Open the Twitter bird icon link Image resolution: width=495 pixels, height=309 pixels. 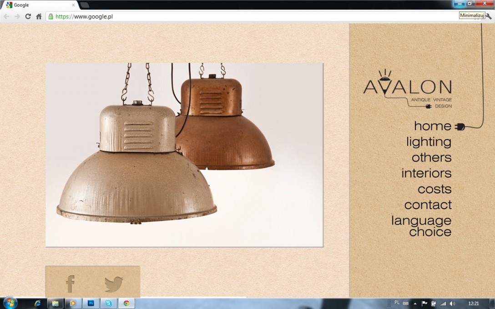pyautogui.click(x=113, y=284)
